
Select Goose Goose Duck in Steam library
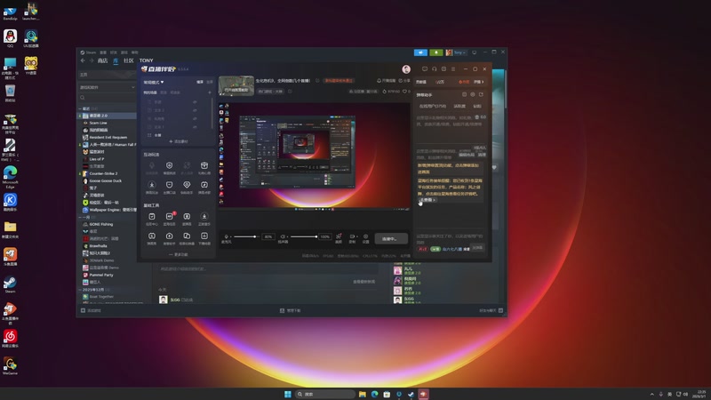[105, 181]
